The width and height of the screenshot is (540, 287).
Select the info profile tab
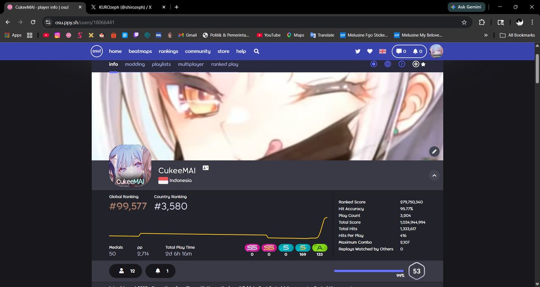(x=113, y=64)
